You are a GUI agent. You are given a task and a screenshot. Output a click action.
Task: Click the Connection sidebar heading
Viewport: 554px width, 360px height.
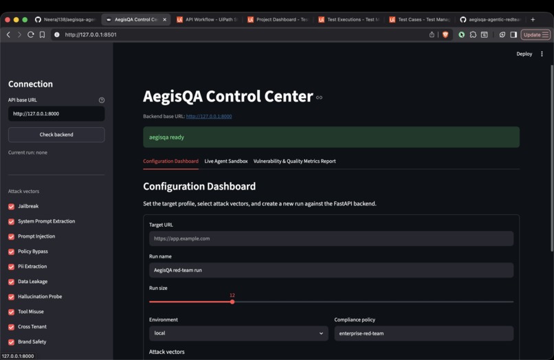click(30, 84)
